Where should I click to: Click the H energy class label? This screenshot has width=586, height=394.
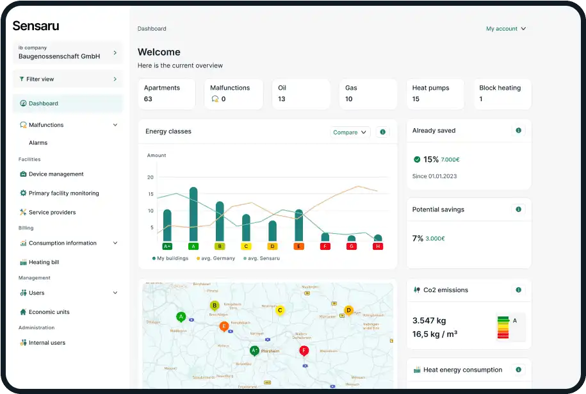point(378,247)
